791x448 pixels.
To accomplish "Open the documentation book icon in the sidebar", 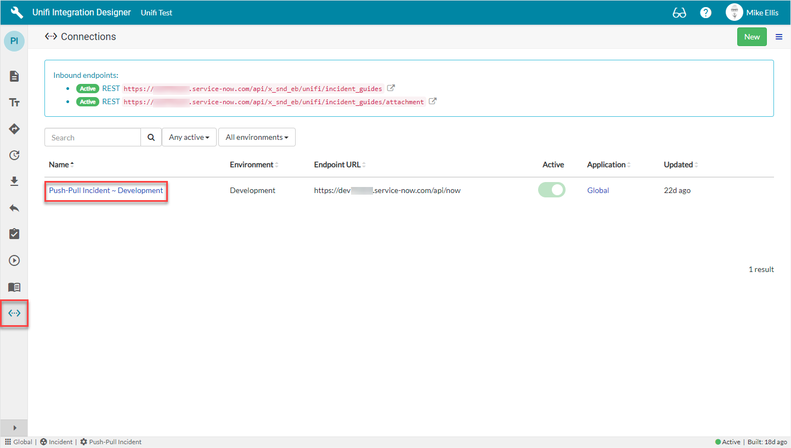I will click(14, 287).
